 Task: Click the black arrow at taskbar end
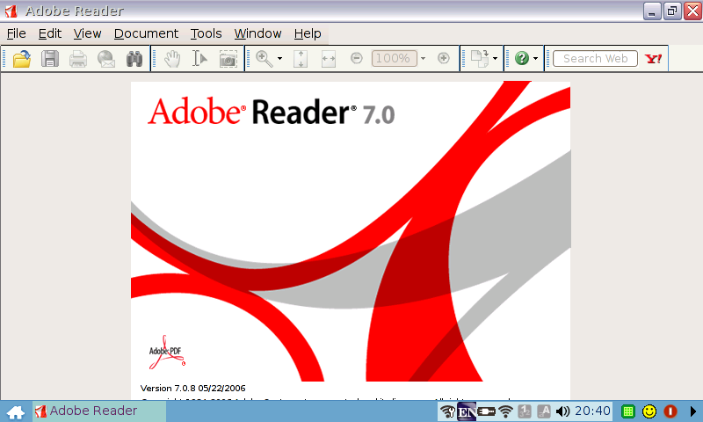(693, 411)
